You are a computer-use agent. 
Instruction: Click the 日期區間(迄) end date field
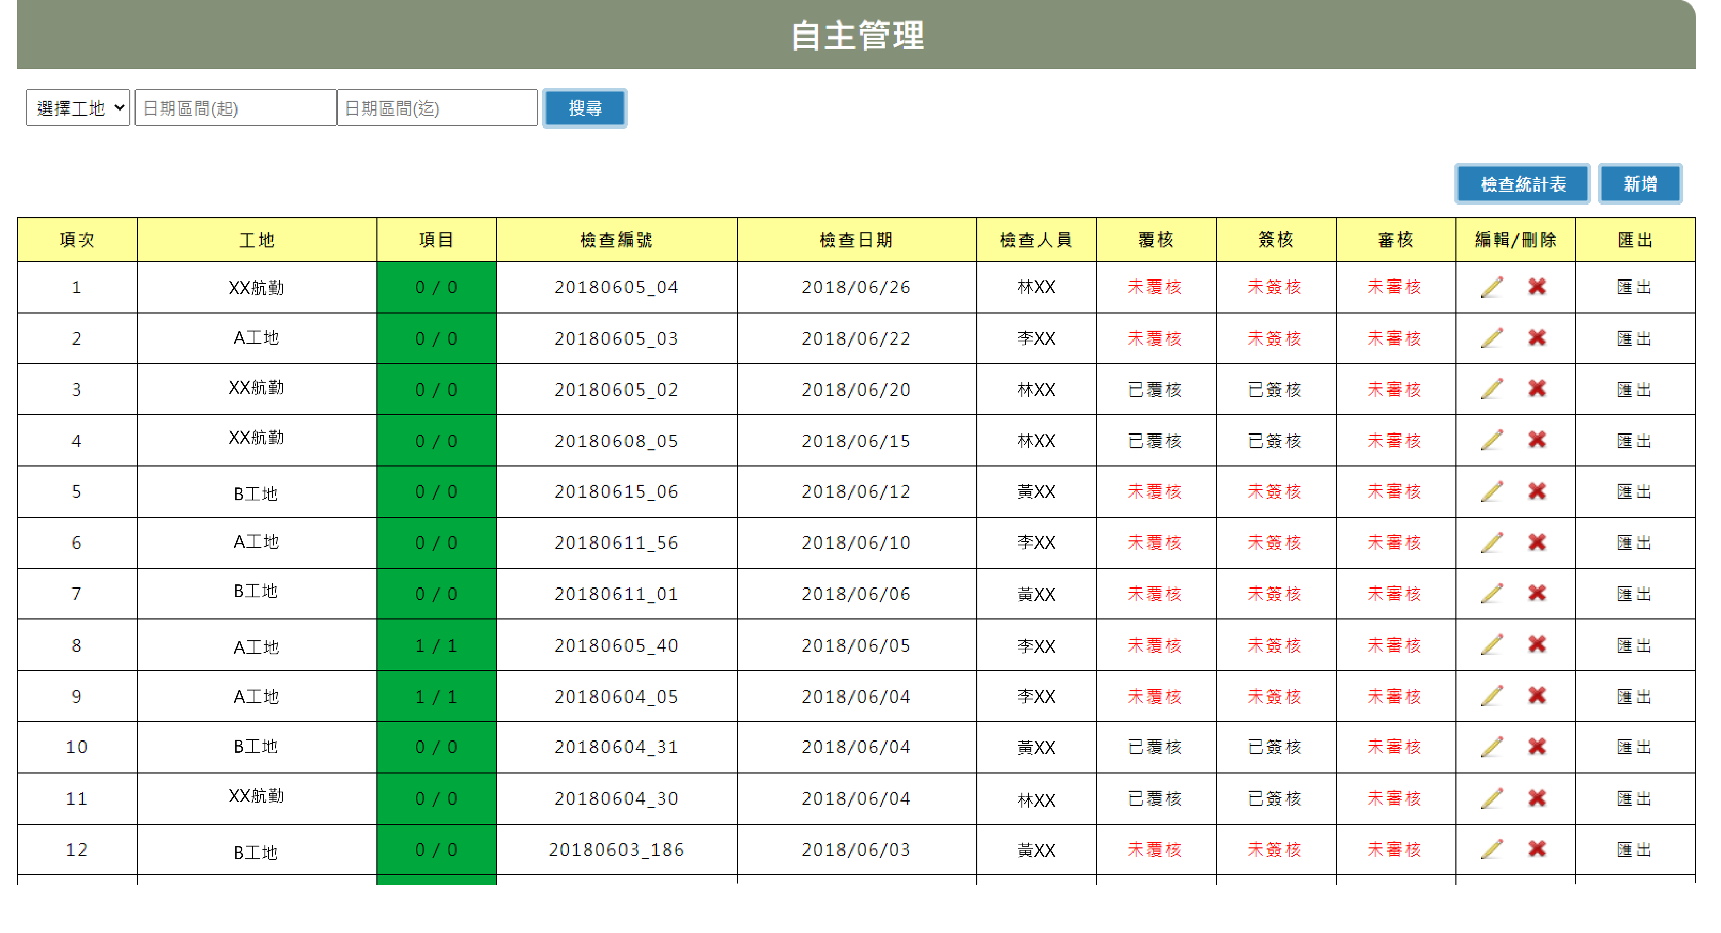[437, 107]
